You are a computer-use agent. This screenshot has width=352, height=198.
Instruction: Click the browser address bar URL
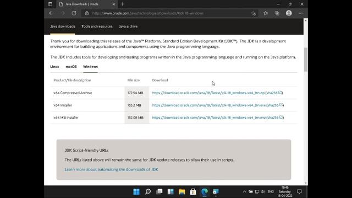point(148,13)
